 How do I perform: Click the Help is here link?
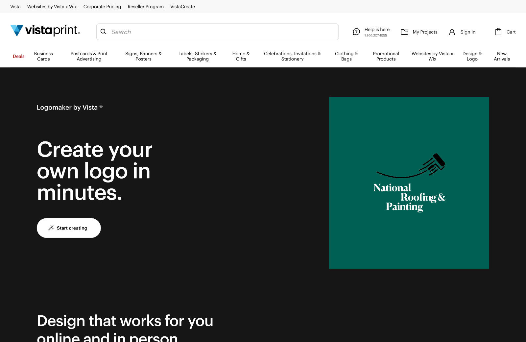377,29
